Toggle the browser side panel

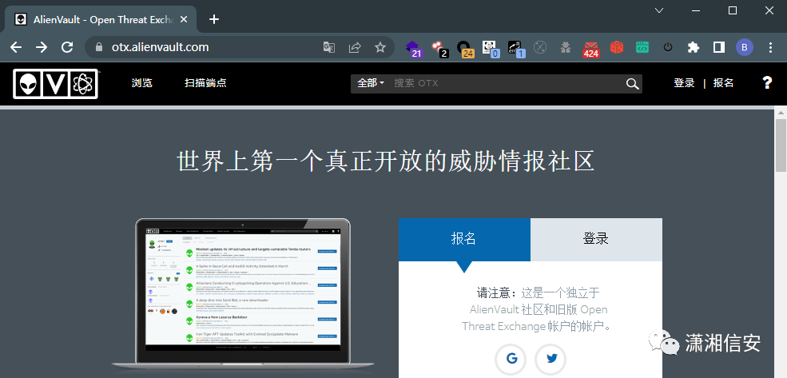tap(719, 47)
